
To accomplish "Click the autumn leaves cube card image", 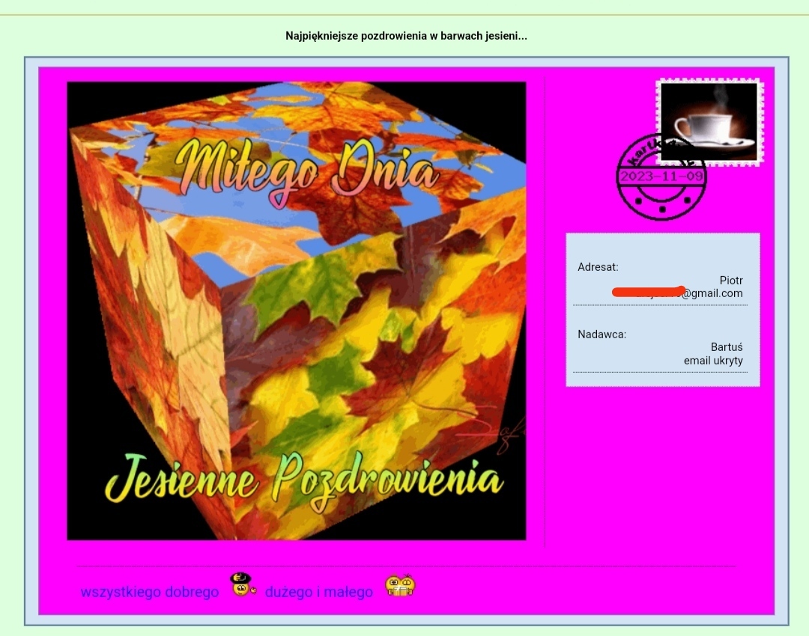I will click(296, 311).
